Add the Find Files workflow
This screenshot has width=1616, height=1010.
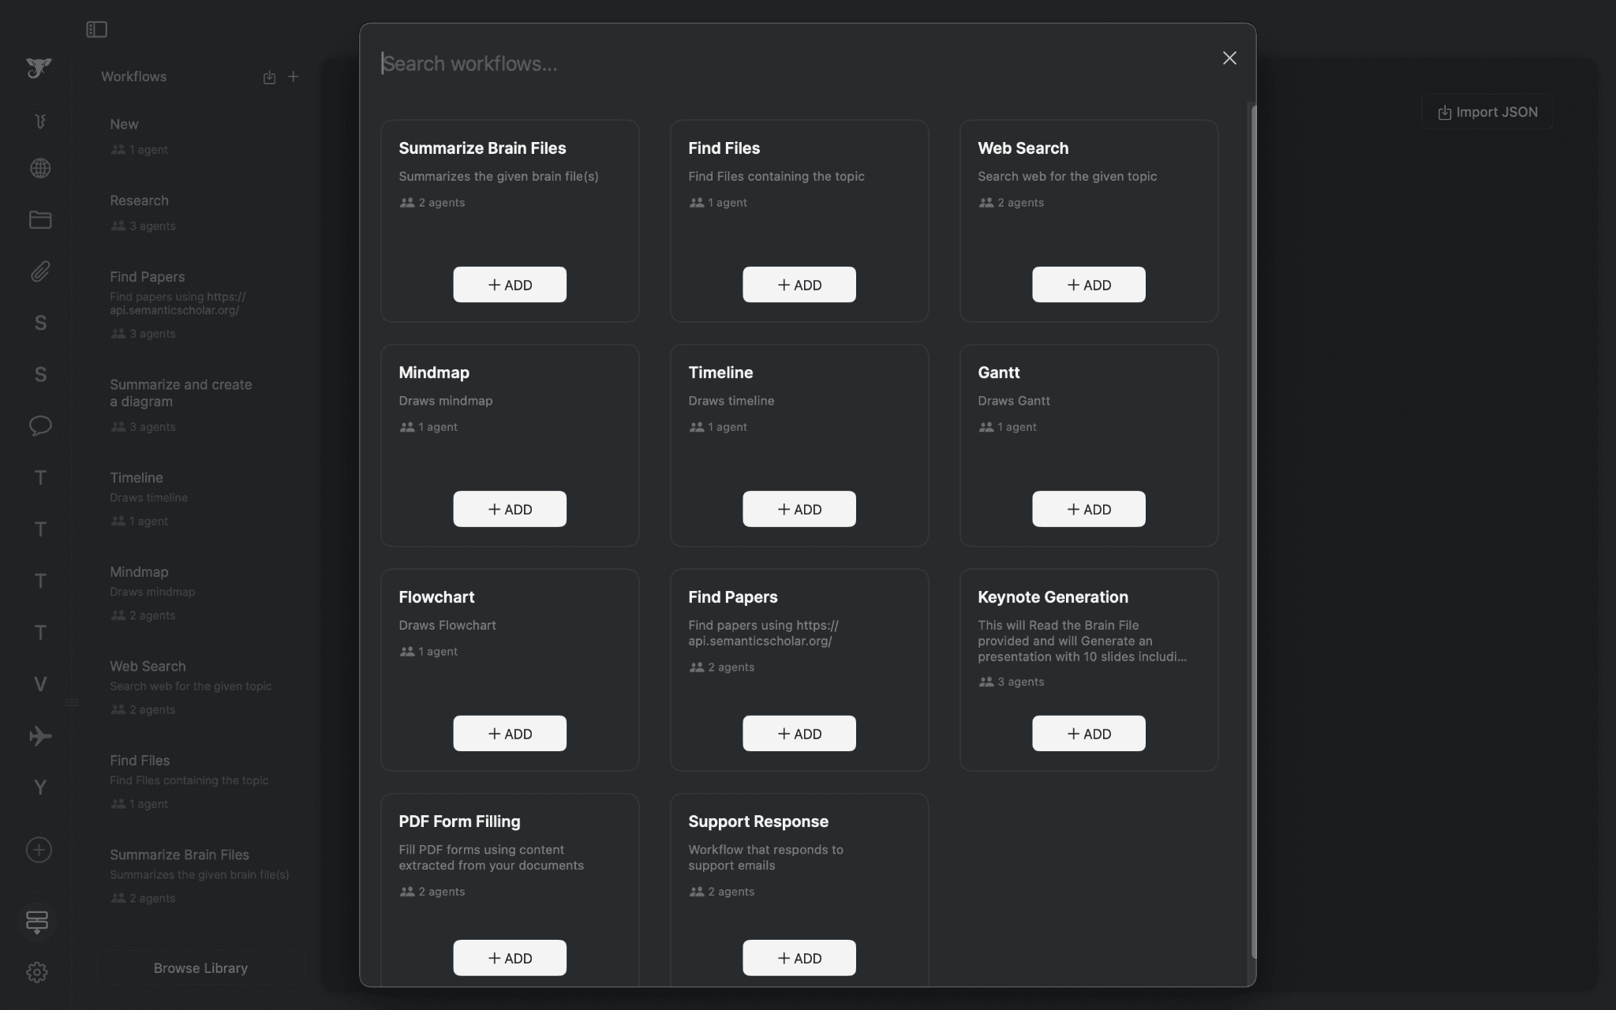[x=799, y=285]
